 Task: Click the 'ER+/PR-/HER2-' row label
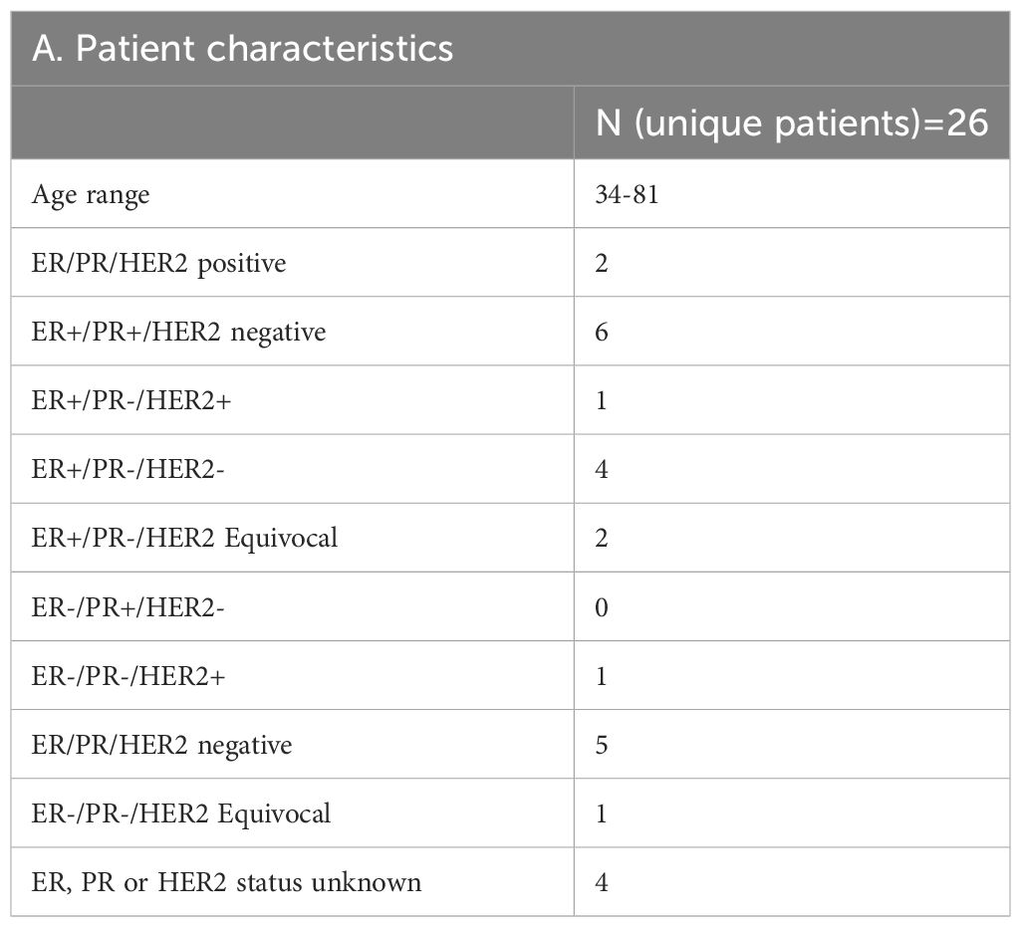[128, 469]
